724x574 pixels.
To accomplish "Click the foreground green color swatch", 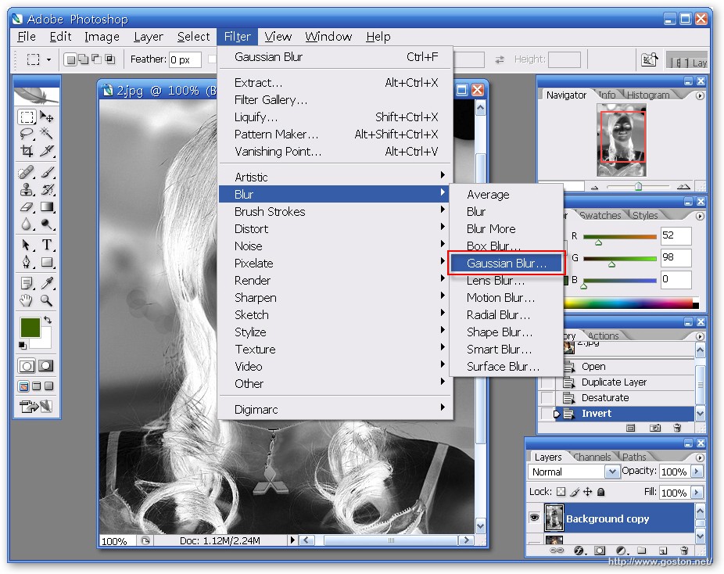I will pyautogui.click(x=30, y=328).
